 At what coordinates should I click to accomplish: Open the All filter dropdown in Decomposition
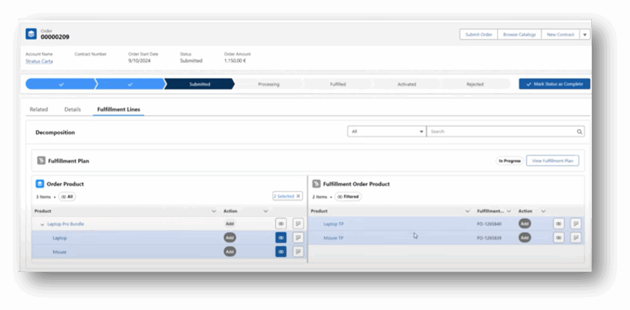pyautogui.click(x=386, y=132)
